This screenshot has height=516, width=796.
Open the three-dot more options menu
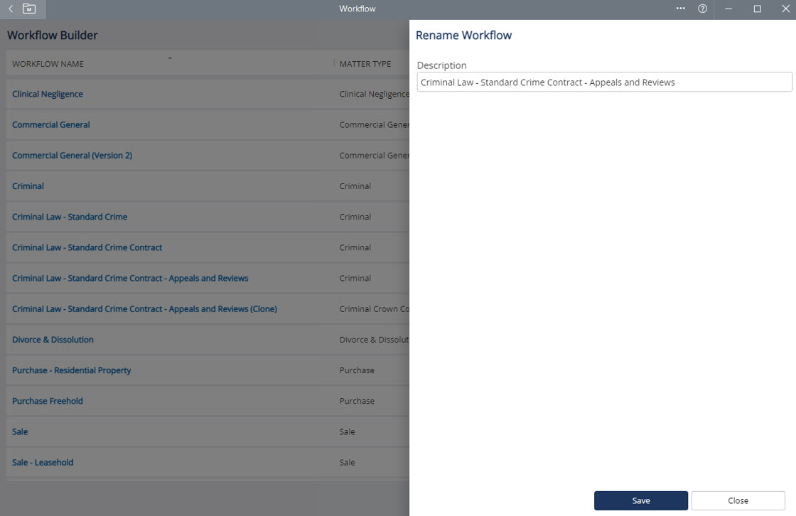[680, 9]
